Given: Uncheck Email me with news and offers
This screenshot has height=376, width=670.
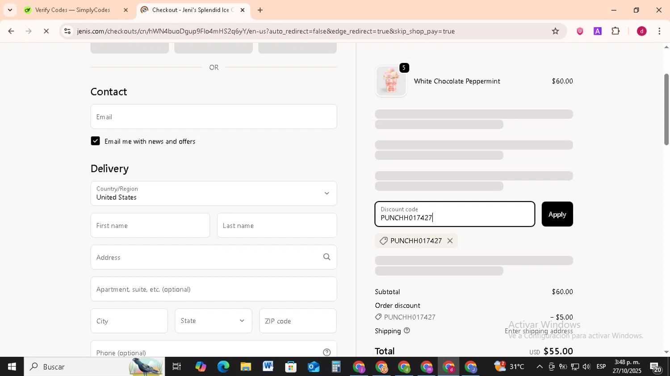Looking at the screenshot, I should pyautogui.click(x=95, y=141).
